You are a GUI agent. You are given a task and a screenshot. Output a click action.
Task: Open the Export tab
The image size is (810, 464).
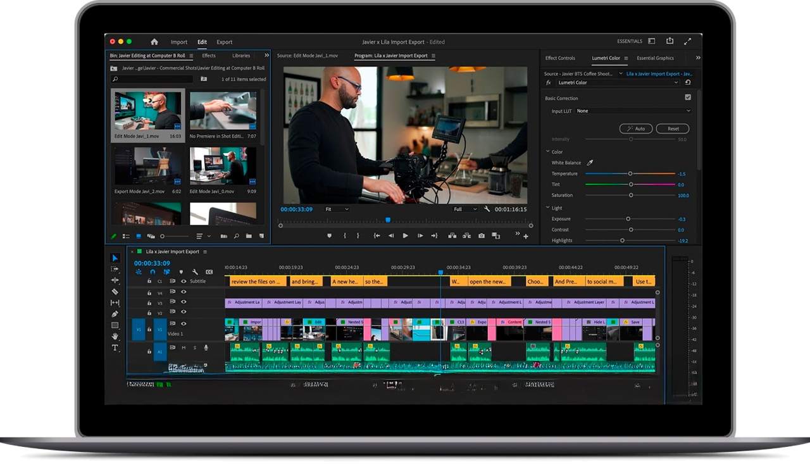[225, 42]
